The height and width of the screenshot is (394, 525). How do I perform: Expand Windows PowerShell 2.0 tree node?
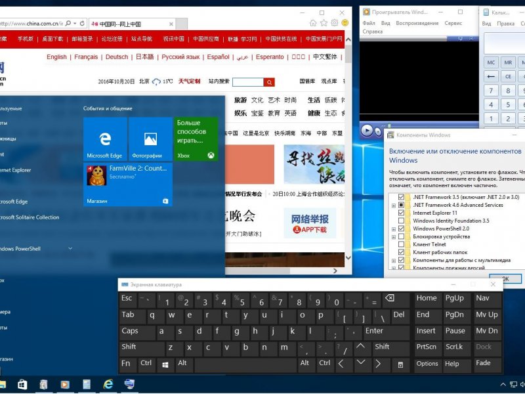point(394,229)
